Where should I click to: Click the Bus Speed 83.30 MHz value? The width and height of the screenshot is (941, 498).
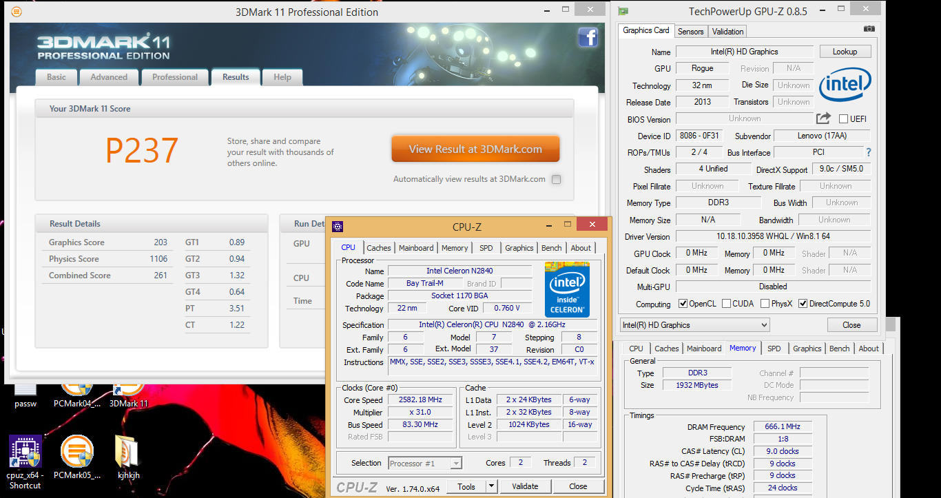coord(420,424)
